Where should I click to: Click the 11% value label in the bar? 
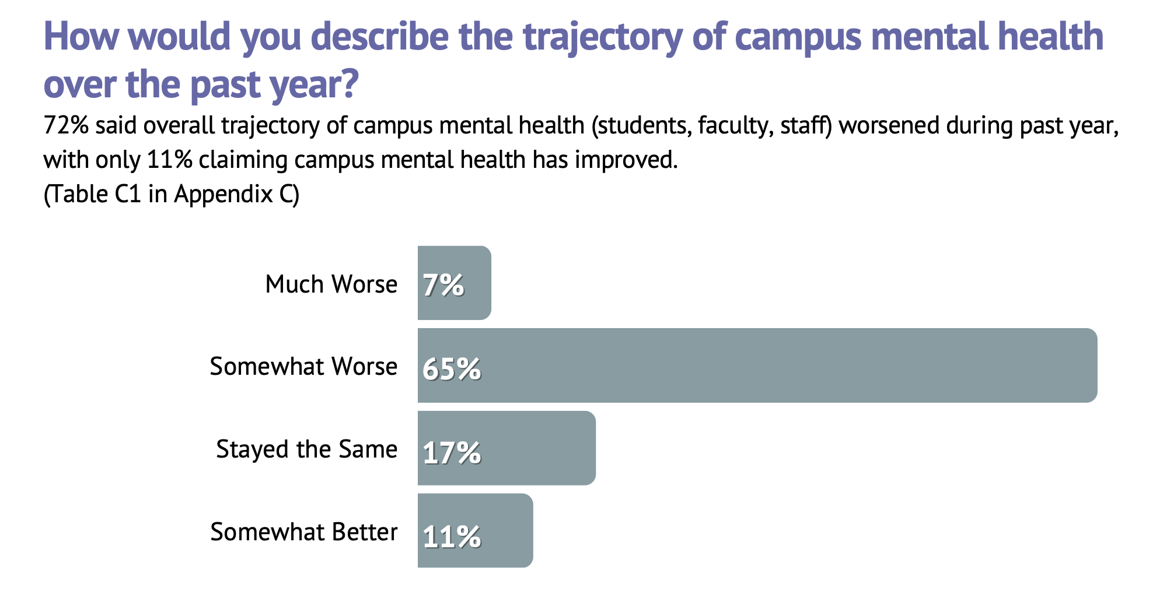click(452, 537)
